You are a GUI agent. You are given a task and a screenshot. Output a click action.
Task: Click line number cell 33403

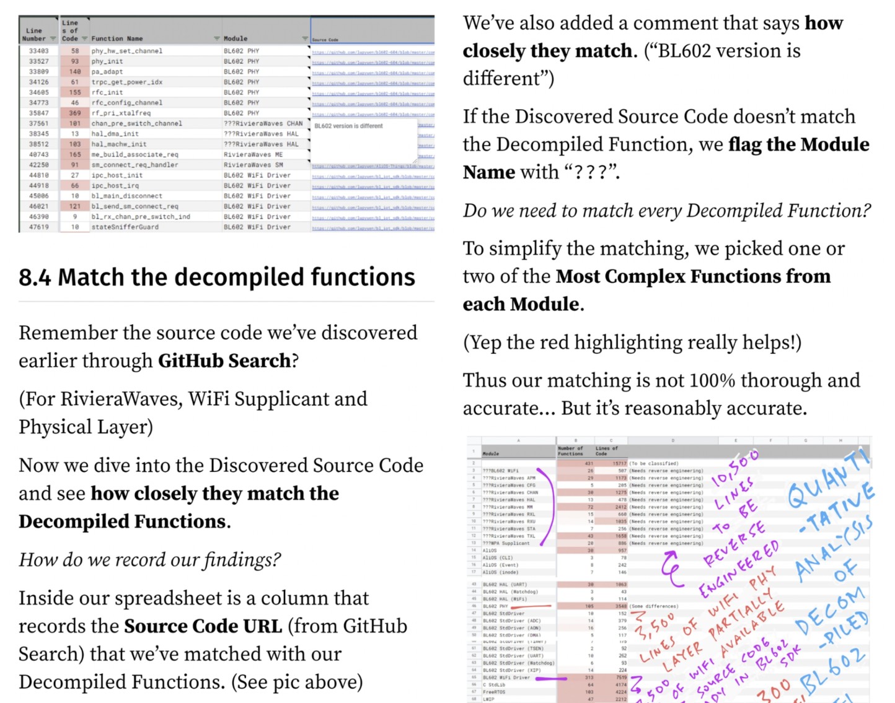pos(38,51)
